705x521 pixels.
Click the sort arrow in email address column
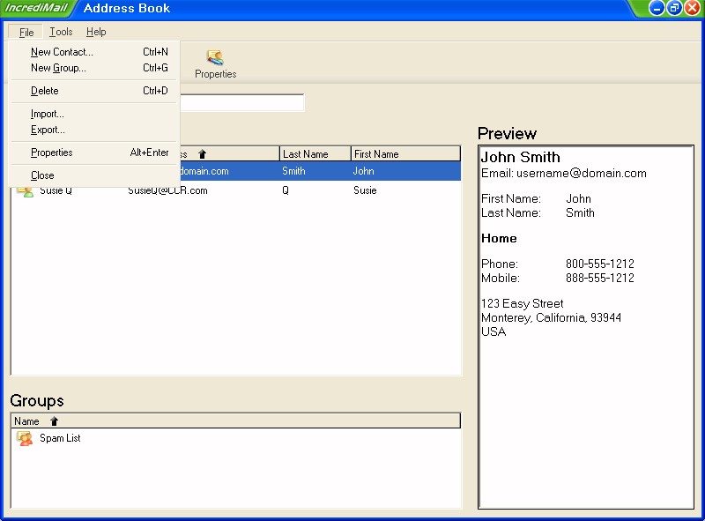(x=202, y=154)
